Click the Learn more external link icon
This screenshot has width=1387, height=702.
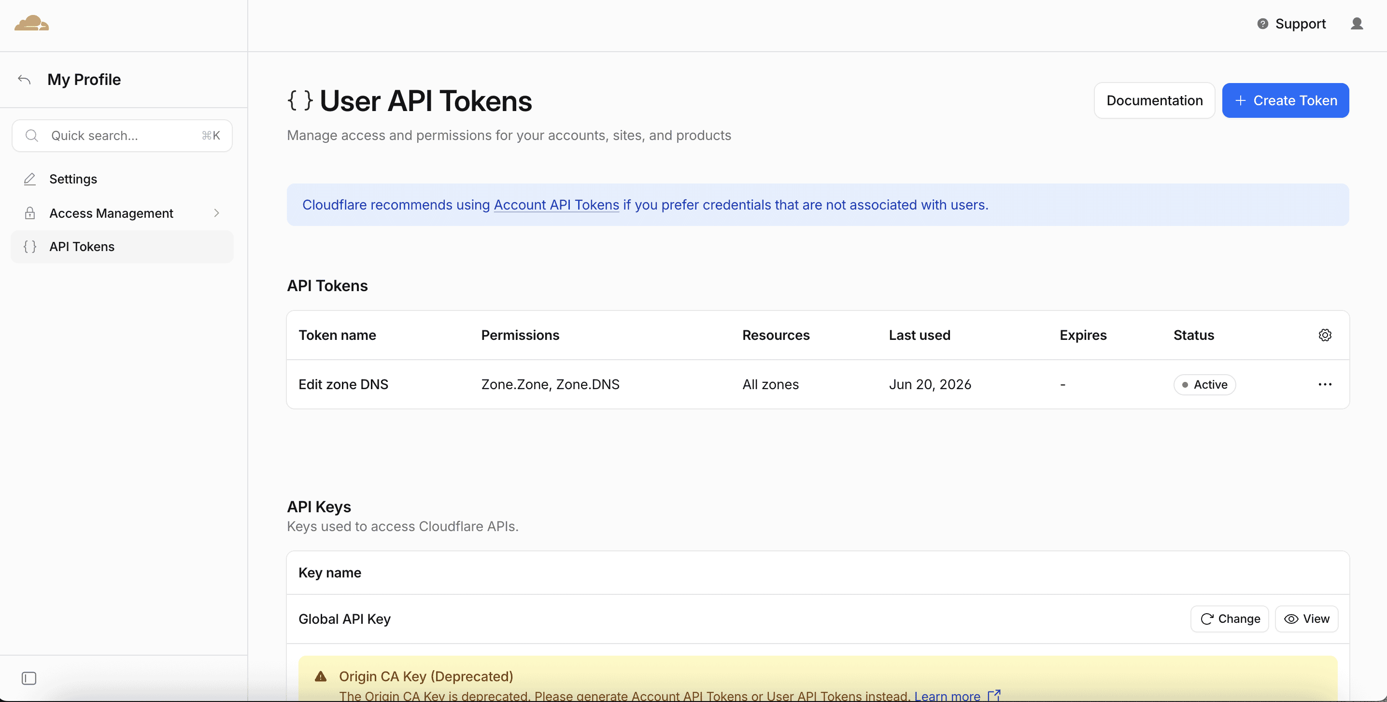994,696
